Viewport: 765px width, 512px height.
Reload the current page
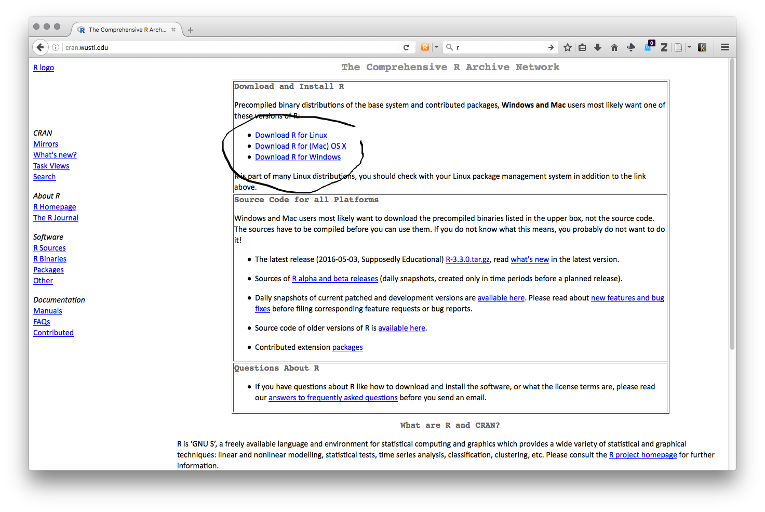(407, 47)
